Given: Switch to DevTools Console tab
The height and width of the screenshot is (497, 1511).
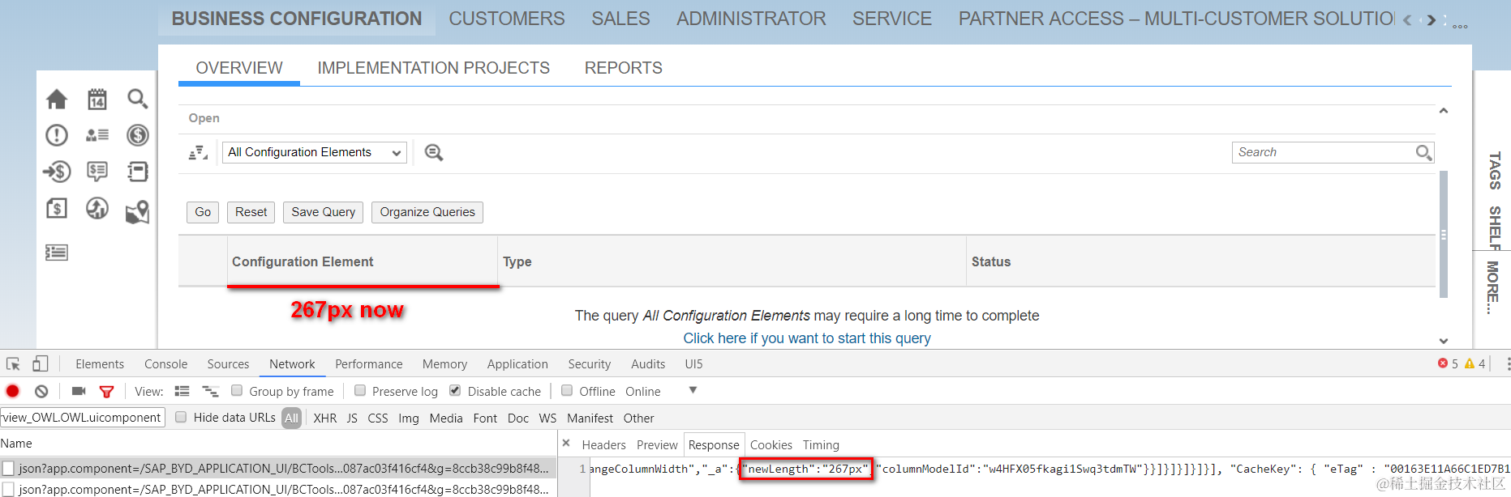Looking at the screenshot, I should (x=165, y=364).
